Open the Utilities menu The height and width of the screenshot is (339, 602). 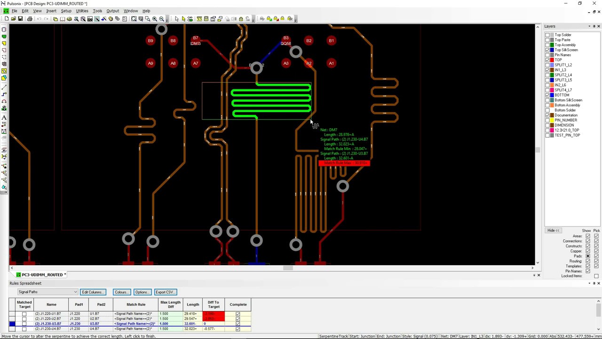point(82,11)
